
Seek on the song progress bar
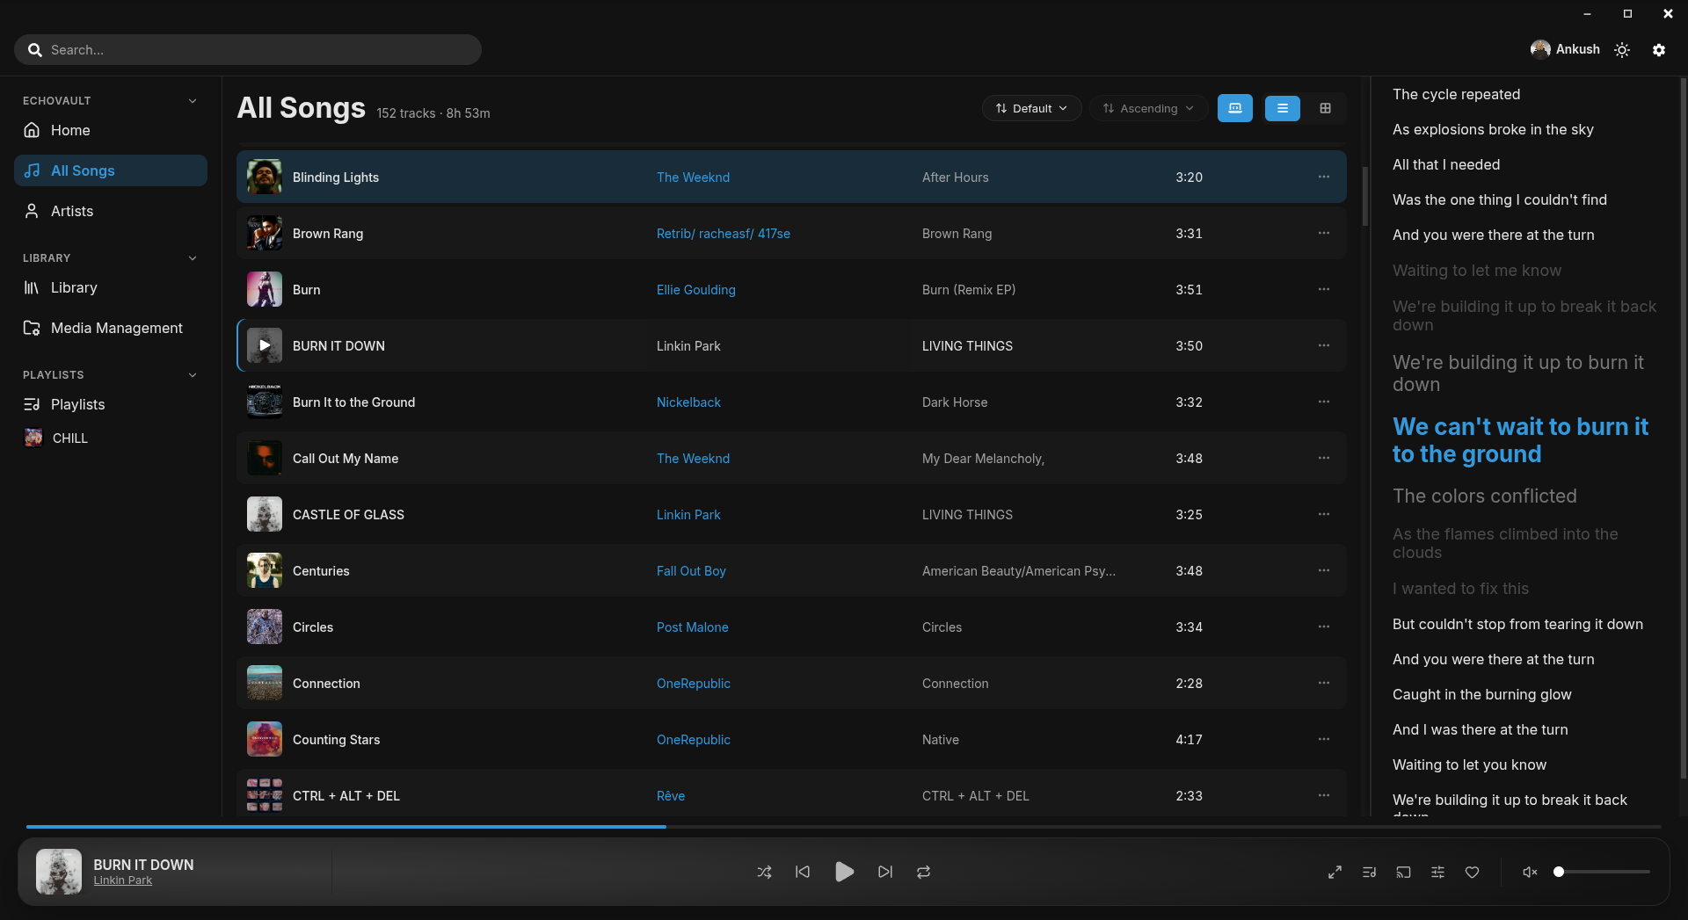point(844,827)
